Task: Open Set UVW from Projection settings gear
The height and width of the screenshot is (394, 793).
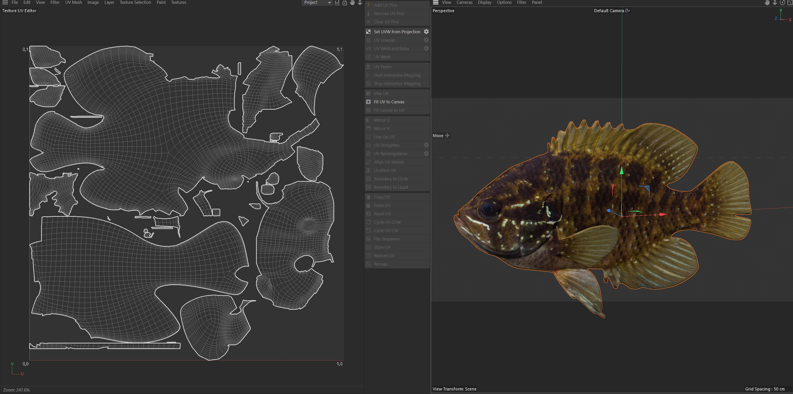Action: [426, 32]
